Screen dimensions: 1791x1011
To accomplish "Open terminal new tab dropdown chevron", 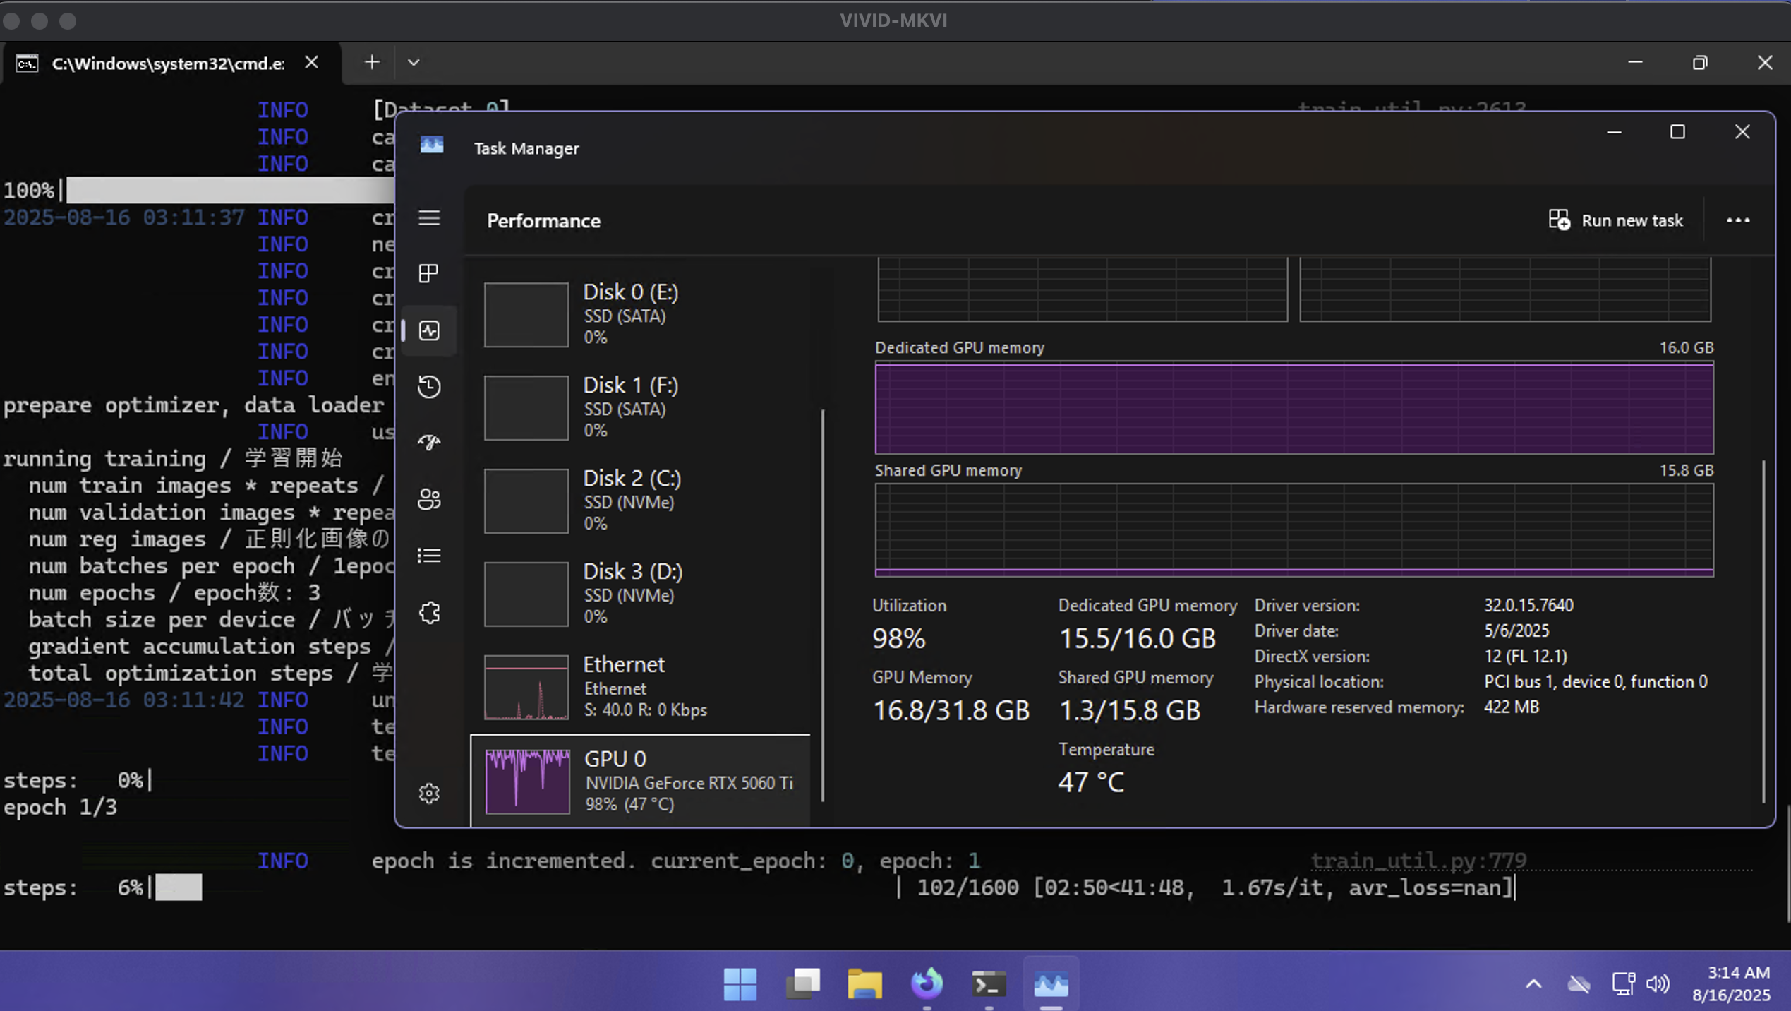I will [x=414, y=63].
